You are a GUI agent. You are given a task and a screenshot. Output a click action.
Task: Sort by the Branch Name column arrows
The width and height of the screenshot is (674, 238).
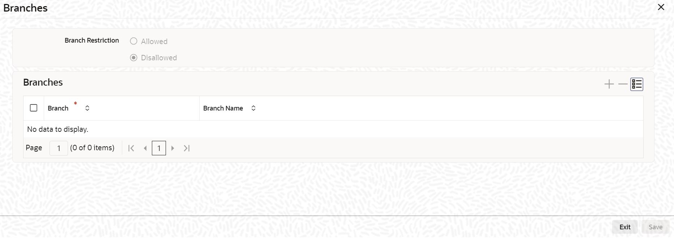[253, 108]
